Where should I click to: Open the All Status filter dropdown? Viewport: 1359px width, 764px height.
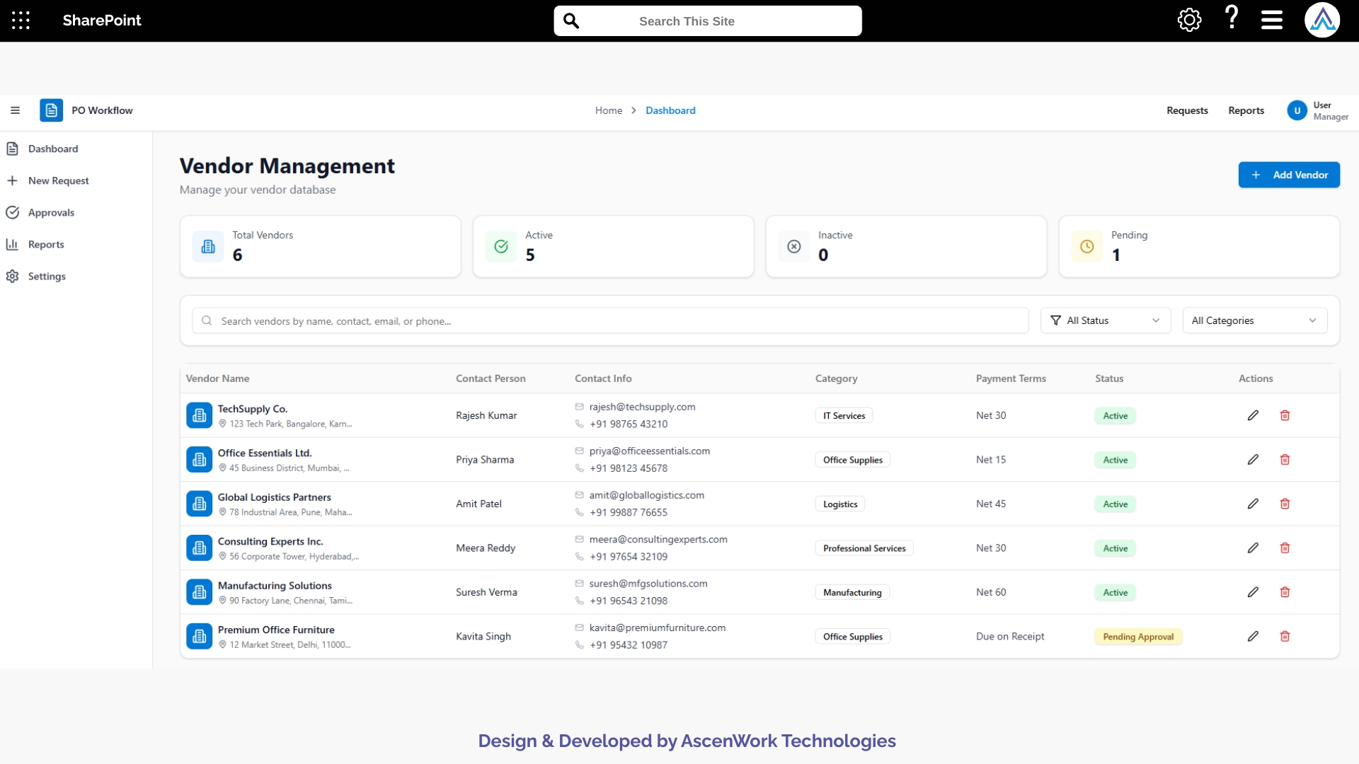click(x=1104, y=320)
